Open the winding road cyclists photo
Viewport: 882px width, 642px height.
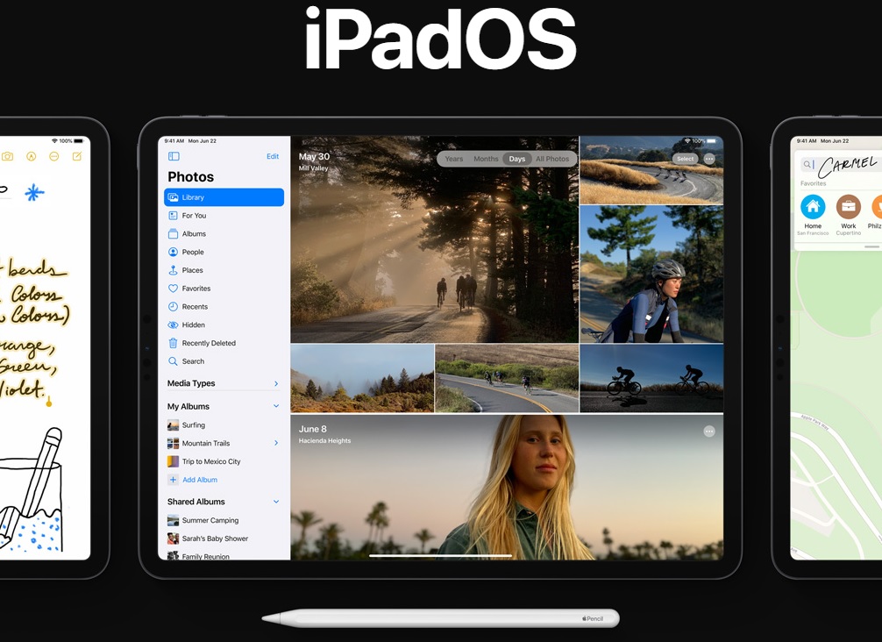pyautogui.click(x=651, y=170)
